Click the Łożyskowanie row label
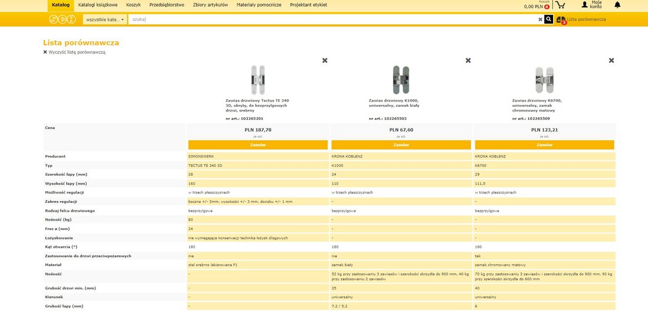Image resolution: width=648 pixels, height=312 pixels. pos(59,238)
